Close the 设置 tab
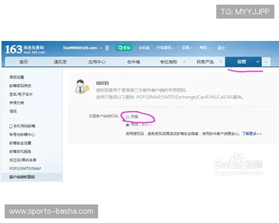 coord(258,62)
